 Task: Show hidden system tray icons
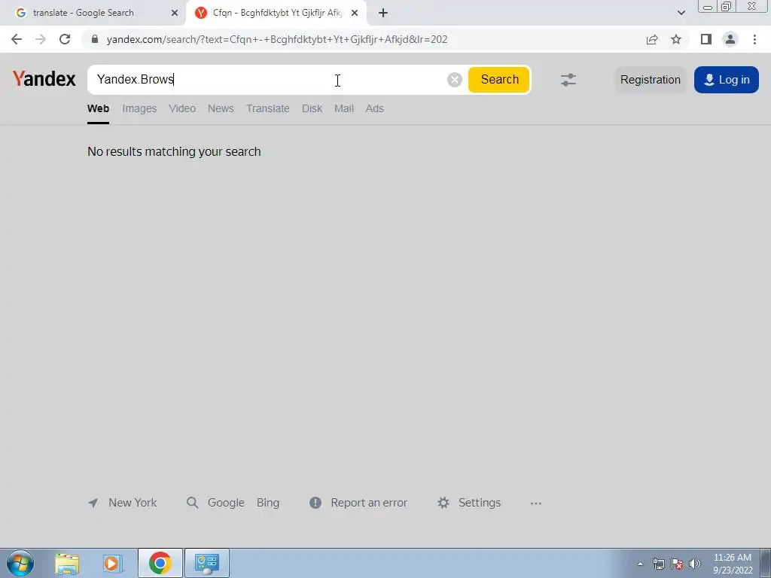[x=640, y=564]
